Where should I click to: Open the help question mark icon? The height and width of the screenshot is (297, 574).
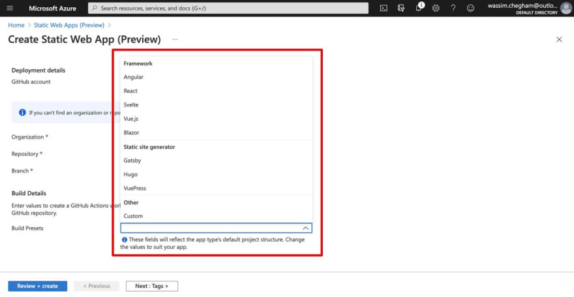click(453, 8)
